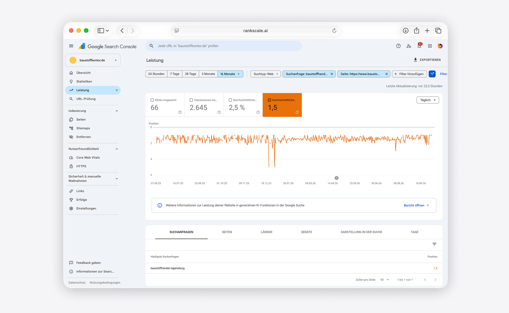Click help icon on orange position card
This screenshot has height=313, width=509.
[297, 112]
